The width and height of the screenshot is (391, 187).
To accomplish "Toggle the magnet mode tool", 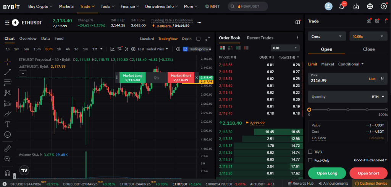I will click(x=8, y=172).
